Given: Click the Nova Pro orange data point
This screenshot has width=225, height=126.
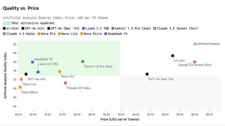Looking at the screenshot, I should (x=60, y=71).
